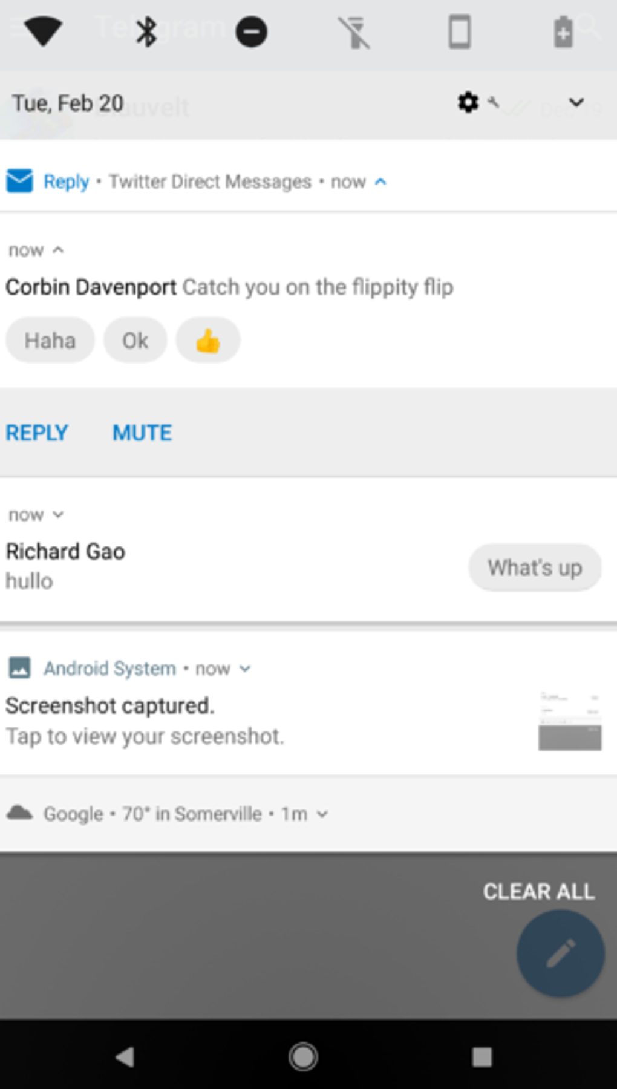The height and width of the screenshot is (1089, 617).
Task: Collapse the Corbin Davenport message
Action: 58,250
